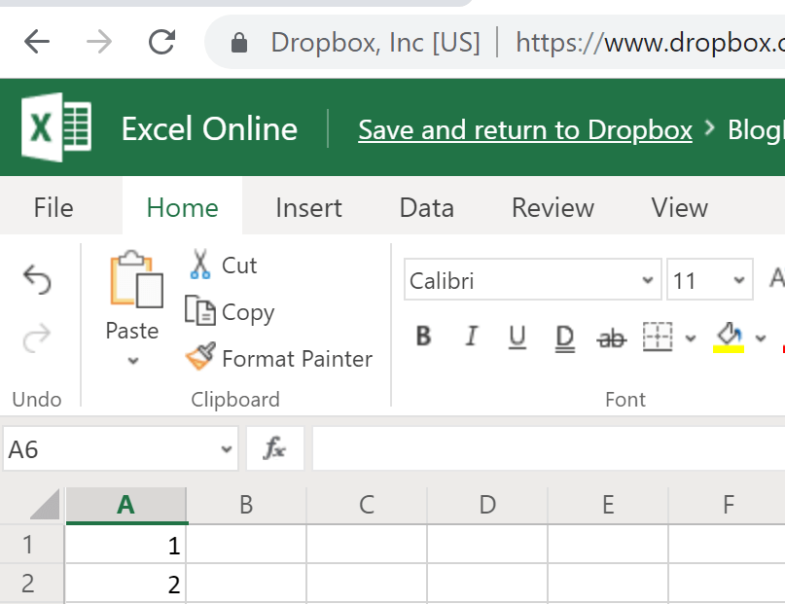
Task: Select the Format Painter brush
Action: point(200,358)
